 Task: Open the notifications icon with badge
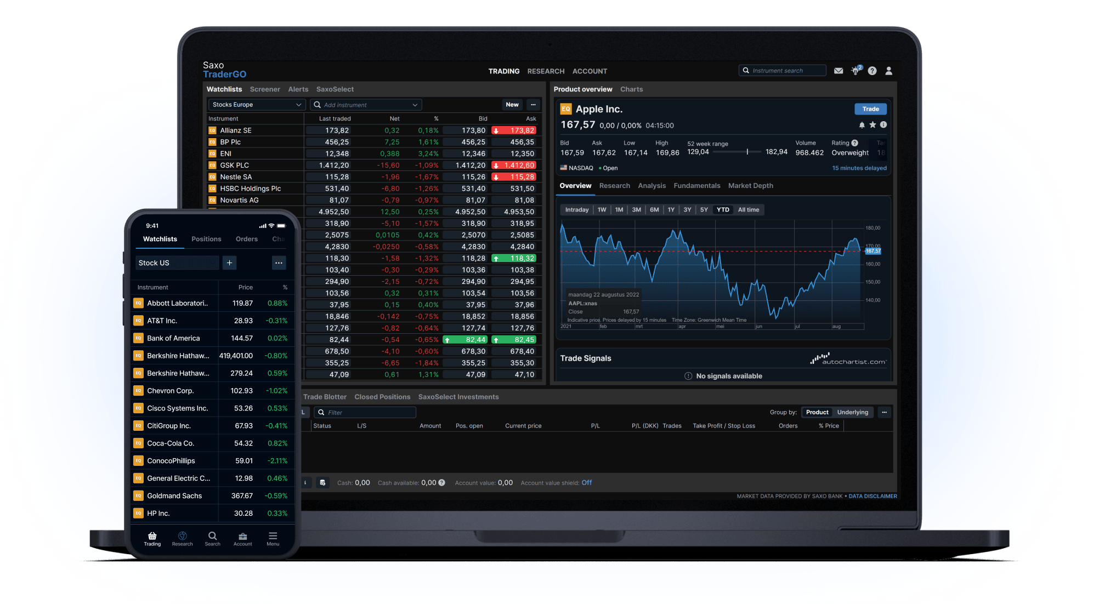[x=855, y=71]
